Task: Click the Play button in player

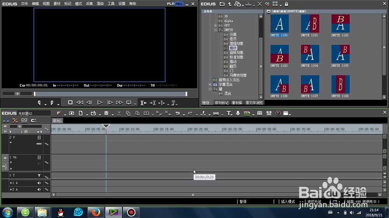Action: tap(100, 102)
